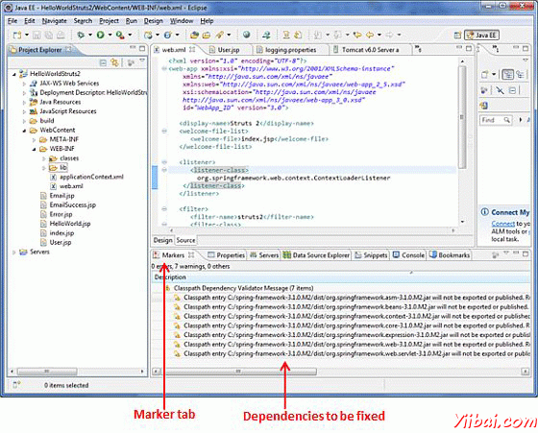Click the editor vertical scrollbar thumb
The height and width of the screenshot is (433, 538).
(462, 117)
